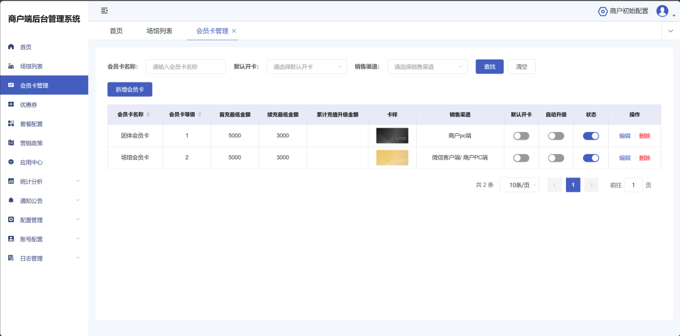Image resolution: width=680 pixels, height=336 pixels.
Task: Click the 商户初始配置 gear icon
Action: (x=603, y=11)
